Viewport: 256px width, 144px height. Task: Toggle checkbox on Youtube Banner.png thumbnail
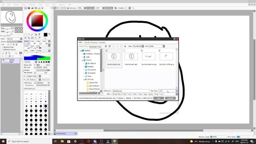click(x=142, y=51)
